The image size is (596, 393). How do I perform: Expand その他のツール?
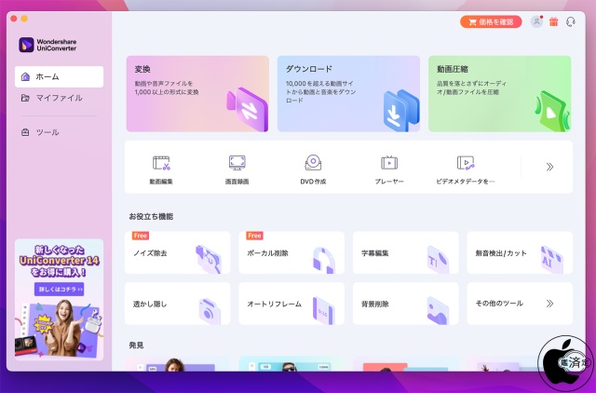(520, 304)
